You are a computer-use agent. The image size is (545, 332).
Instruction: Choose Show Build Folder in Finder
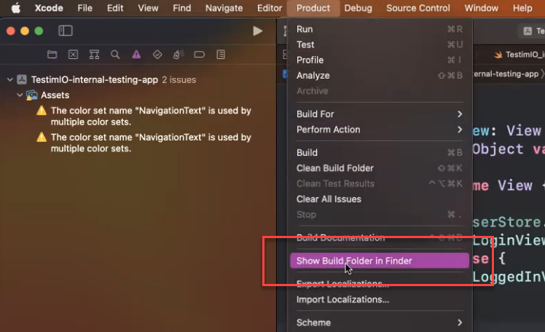tap(380, 261)
